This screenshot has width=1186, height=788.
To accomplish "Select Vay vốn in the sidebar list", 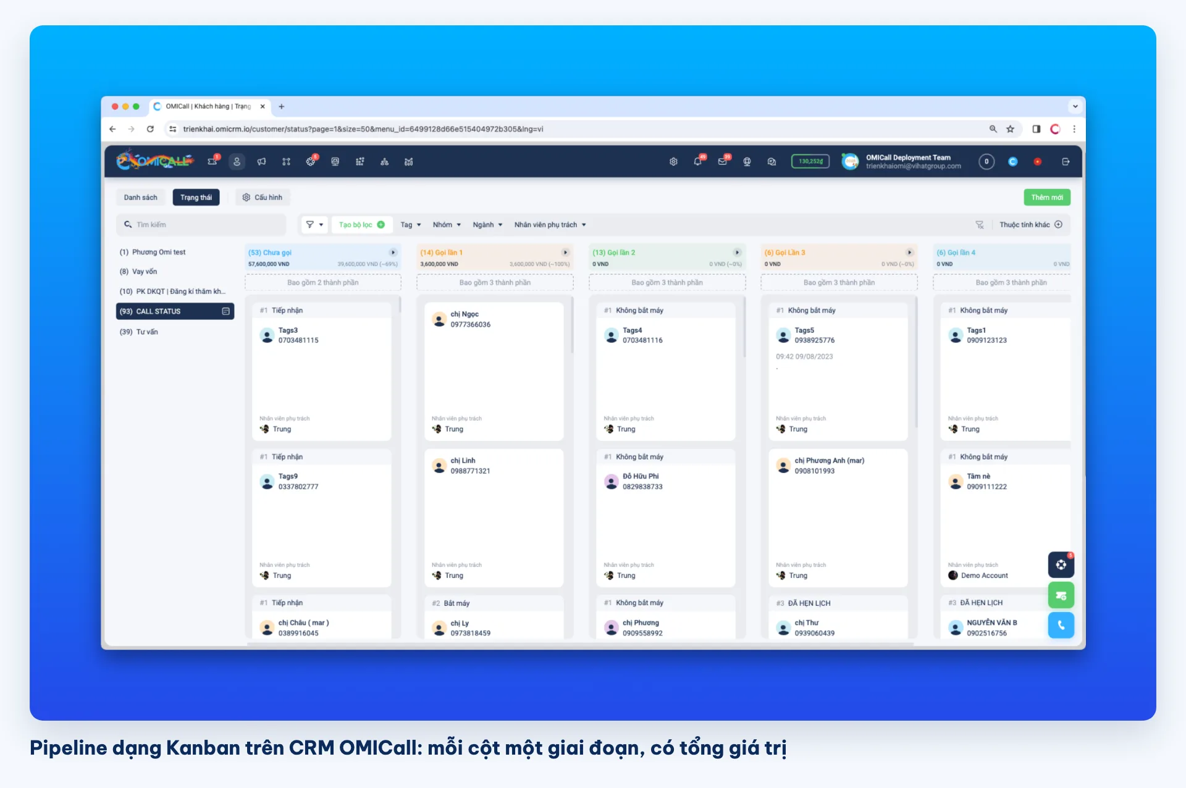I will 138,272.
